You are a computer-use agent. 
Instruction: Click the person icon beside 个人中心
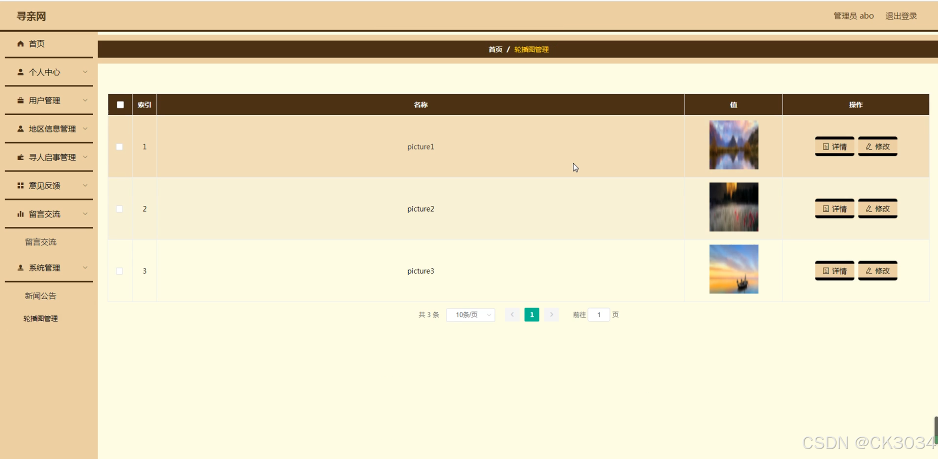(20, 72)
